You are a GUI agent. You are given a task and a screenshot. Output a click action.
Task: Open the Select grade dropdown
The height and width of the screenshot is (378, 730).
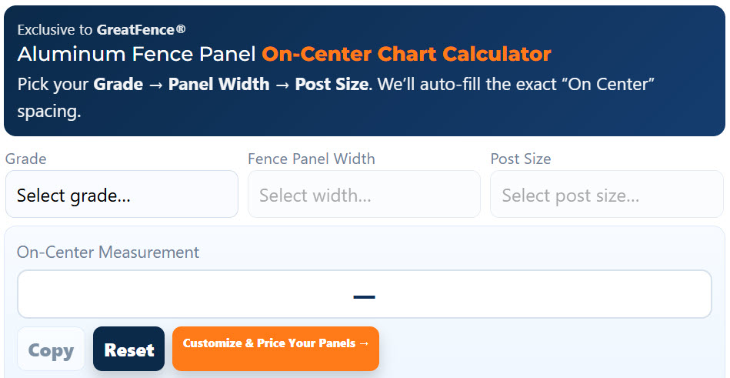click(x=122, y=195)
